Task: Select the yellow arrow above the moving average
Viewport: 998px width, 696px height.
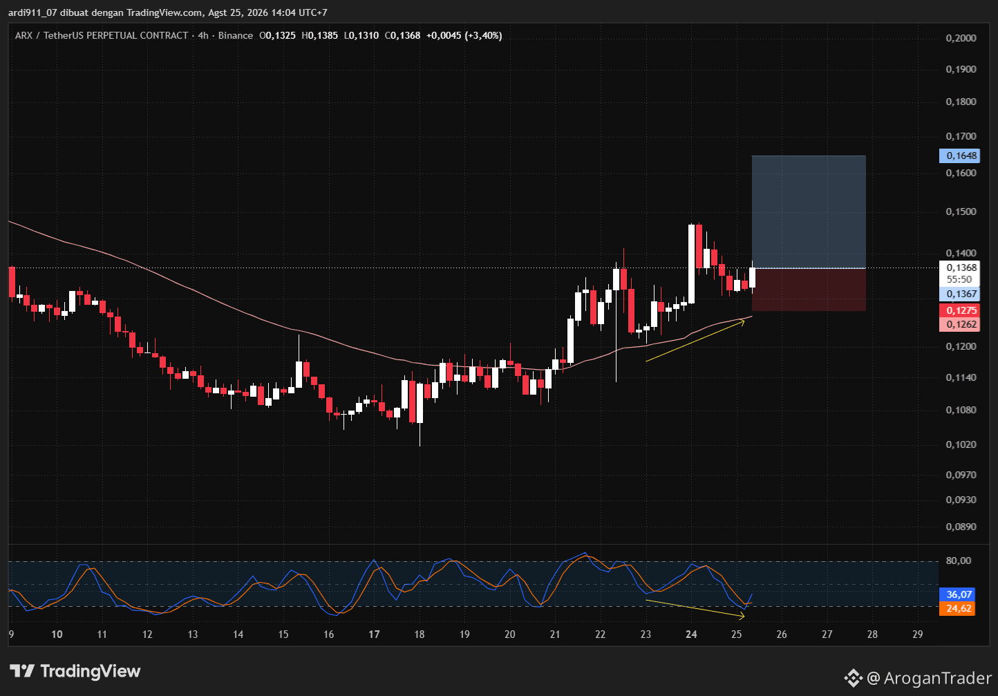Action: point(695,339)
